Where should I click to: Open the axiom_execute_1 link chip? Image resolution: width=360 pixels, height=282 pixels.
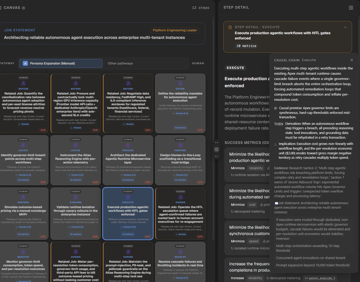click(320, 278)
